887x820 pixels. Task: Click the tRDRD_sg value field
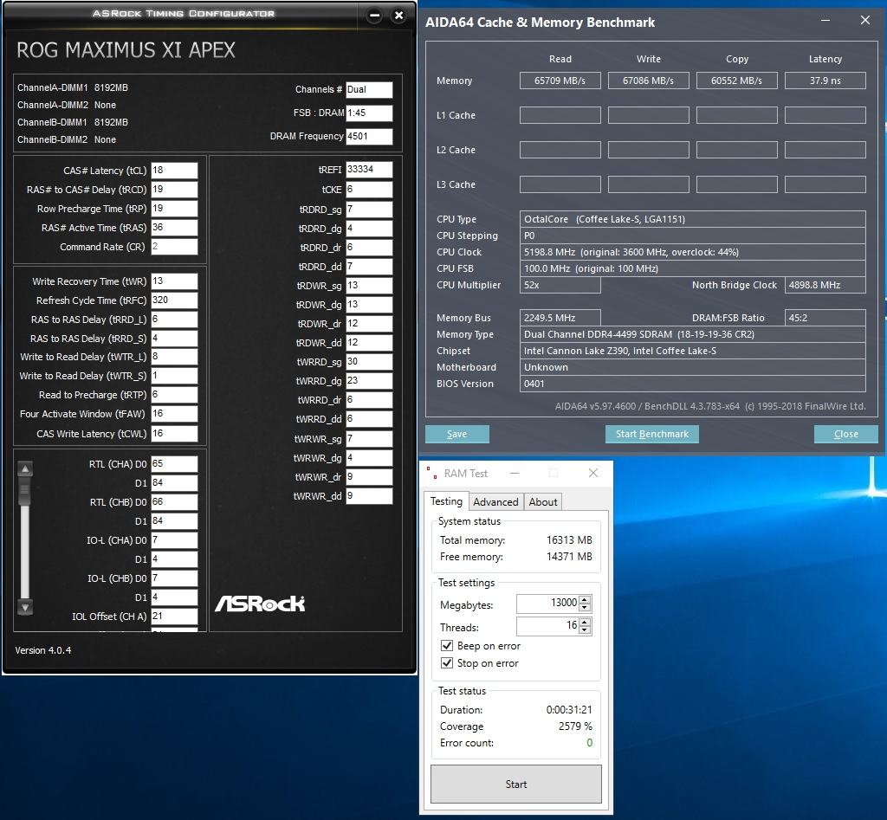(x=369, y=210)
